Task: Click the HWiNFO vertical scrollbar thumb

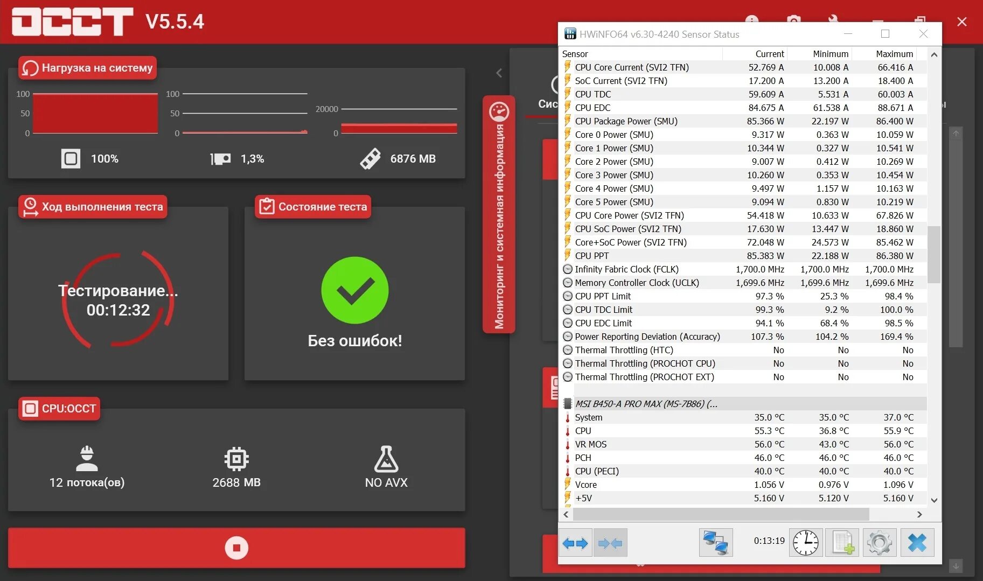Action: [934, 254]
